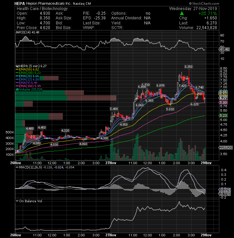This screenshot has height=238, width=234.
Task: Click the P/E value -0.25
Action: [x=101, y=13]
